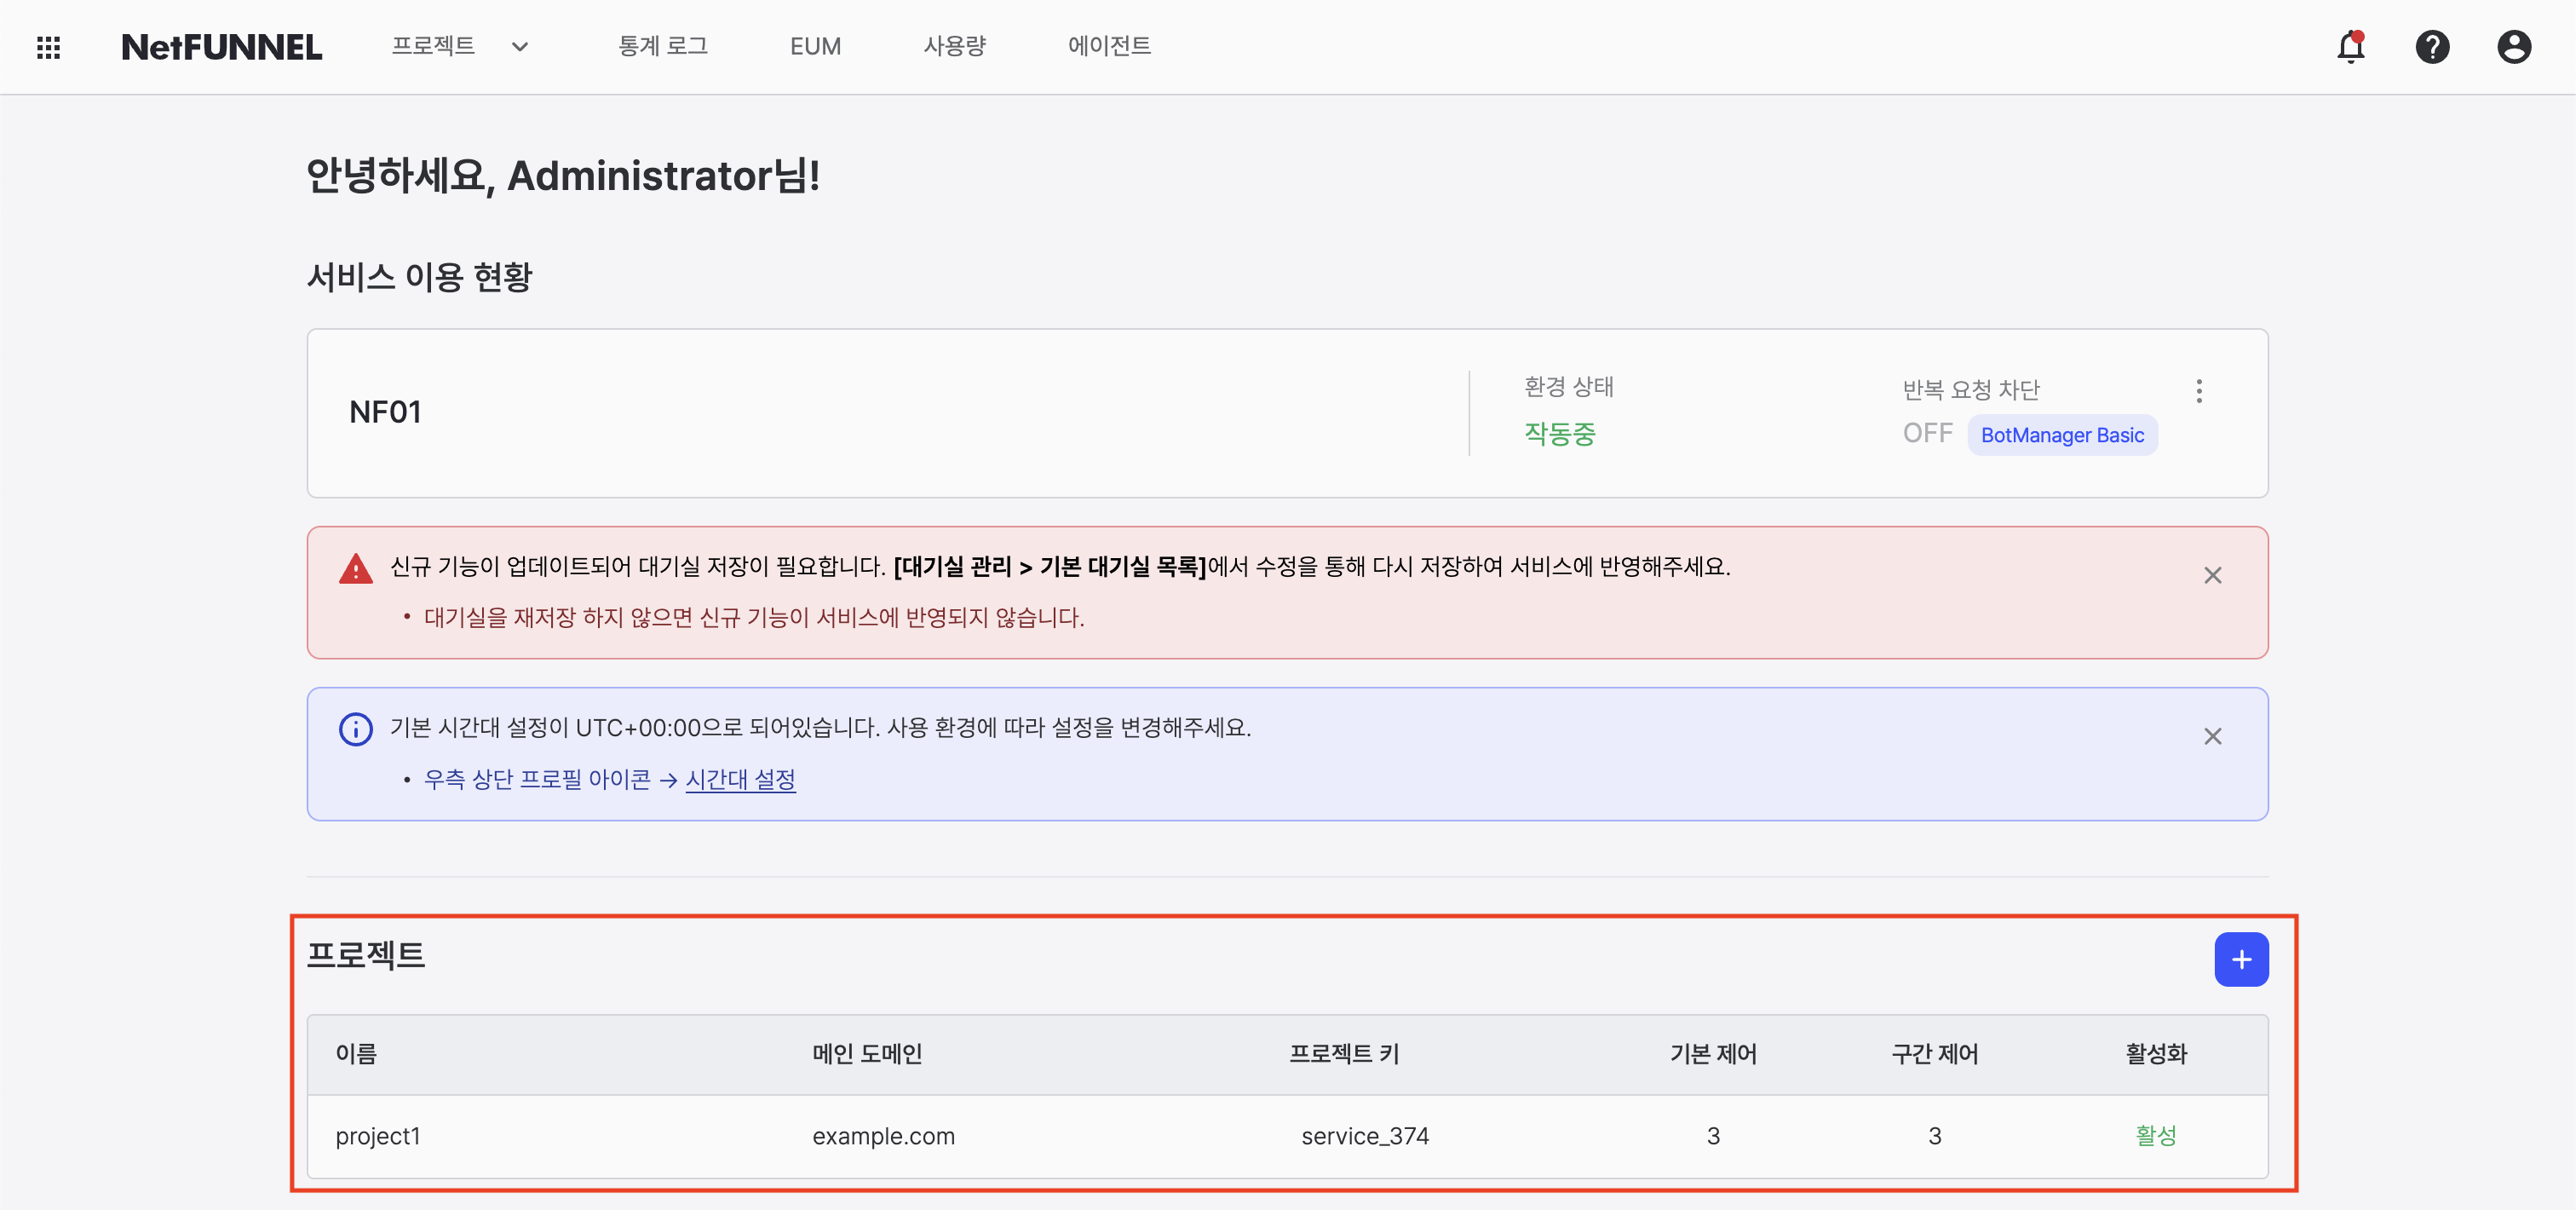2576x1210 pixels.
Task: Open the 통계 로그 menu
Action: pos(663,46)
